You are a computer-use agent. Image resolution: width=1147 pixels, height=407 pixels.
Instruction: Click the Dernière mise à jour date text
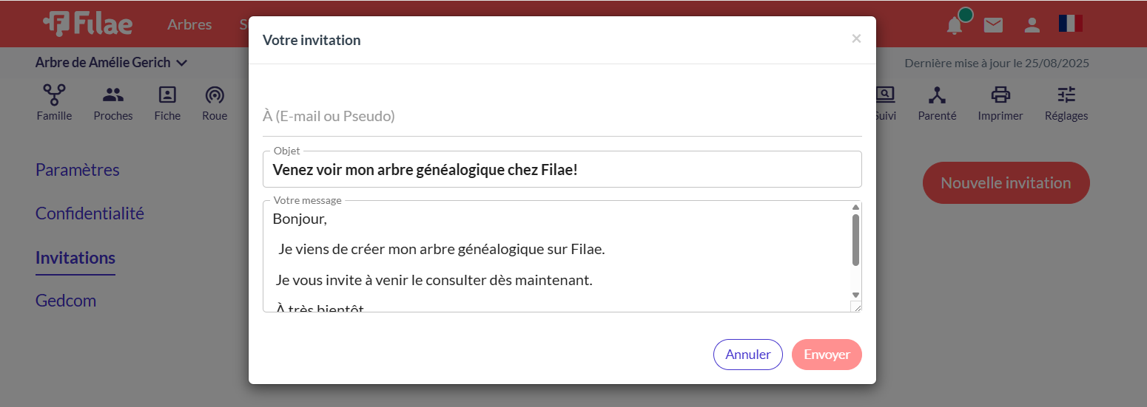point(997,64)
